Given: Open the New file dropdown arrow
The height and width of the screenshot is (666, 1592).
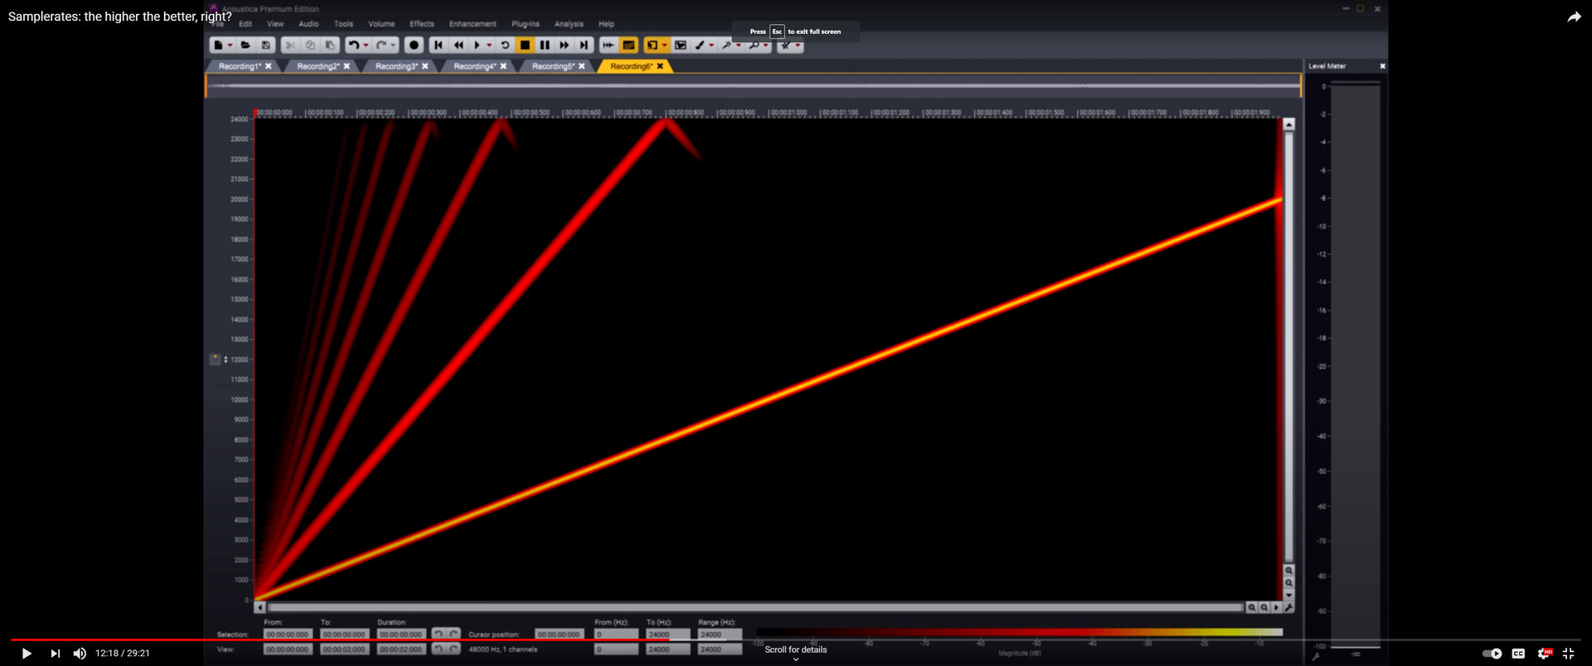Looking at the screenshot, I should tap(230, 46).
